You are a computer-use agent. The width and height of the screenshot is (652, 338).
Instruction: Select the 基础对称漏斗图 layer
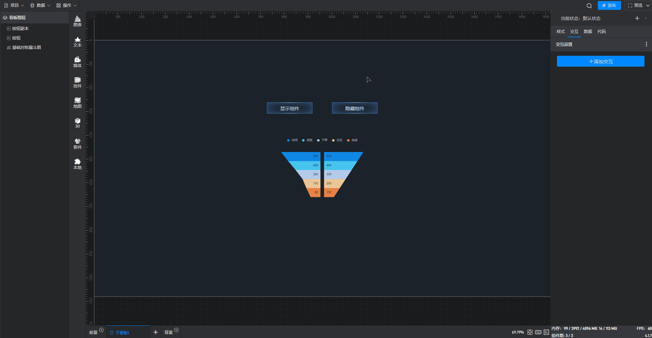pyautogui.click(x=35, y=48)
